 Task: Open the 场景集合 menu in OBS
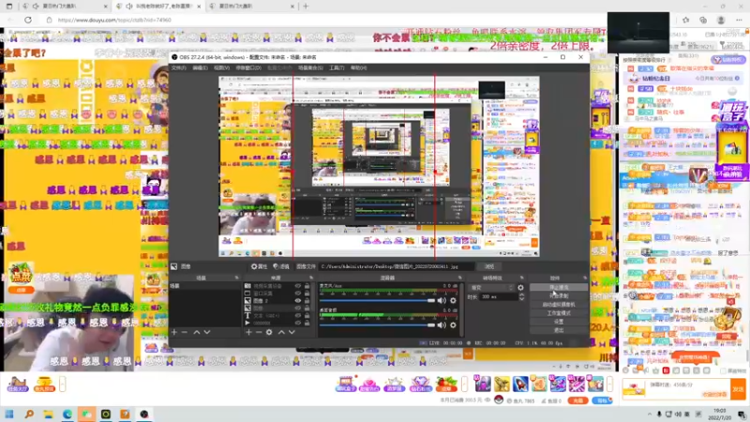click(310, 68)
